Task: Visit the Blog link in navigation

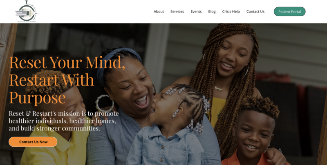Action: [x=212, y=12]
